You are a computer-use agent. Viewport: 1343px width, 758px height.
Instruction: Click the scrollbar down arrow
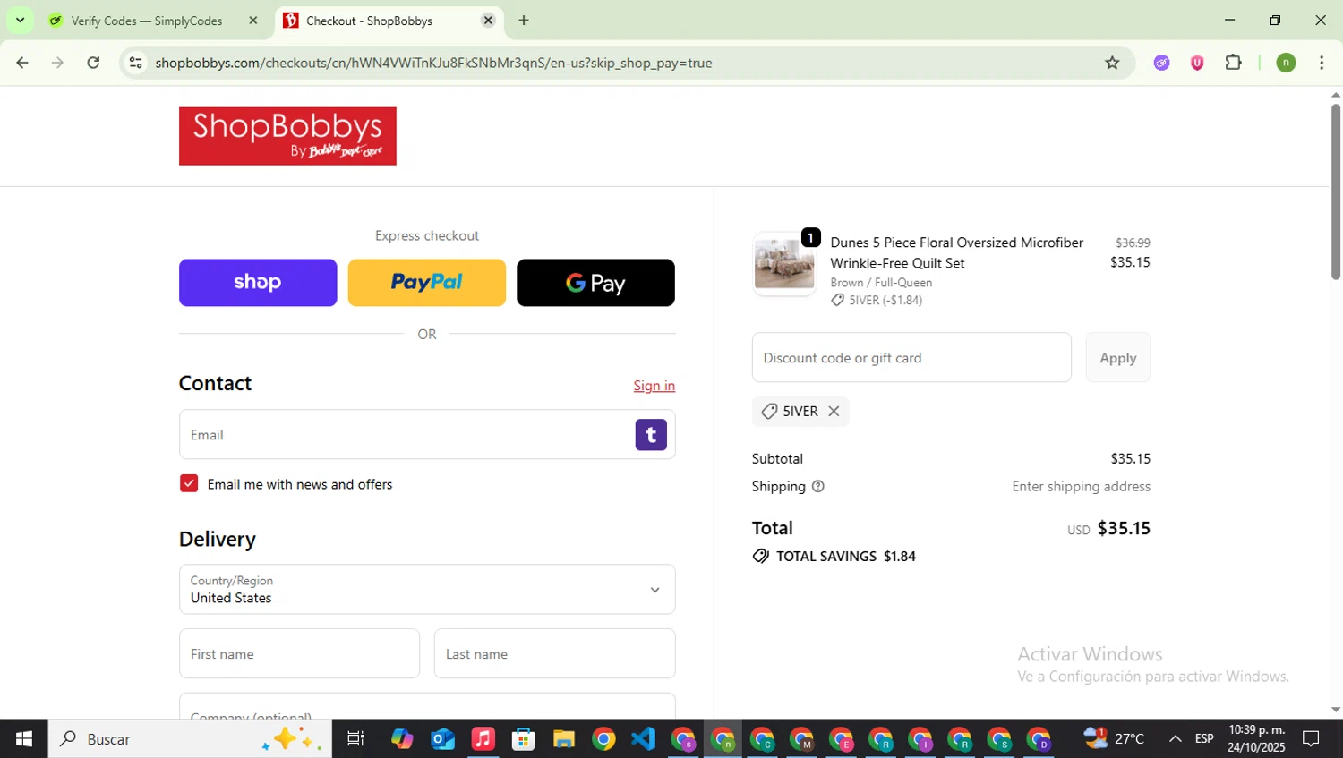(x=1335, y=710)
